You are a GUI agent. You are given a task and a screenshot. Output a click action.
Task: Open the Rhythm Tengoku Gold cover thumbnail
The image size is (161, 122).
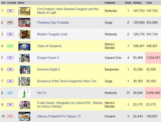(25, 34)
